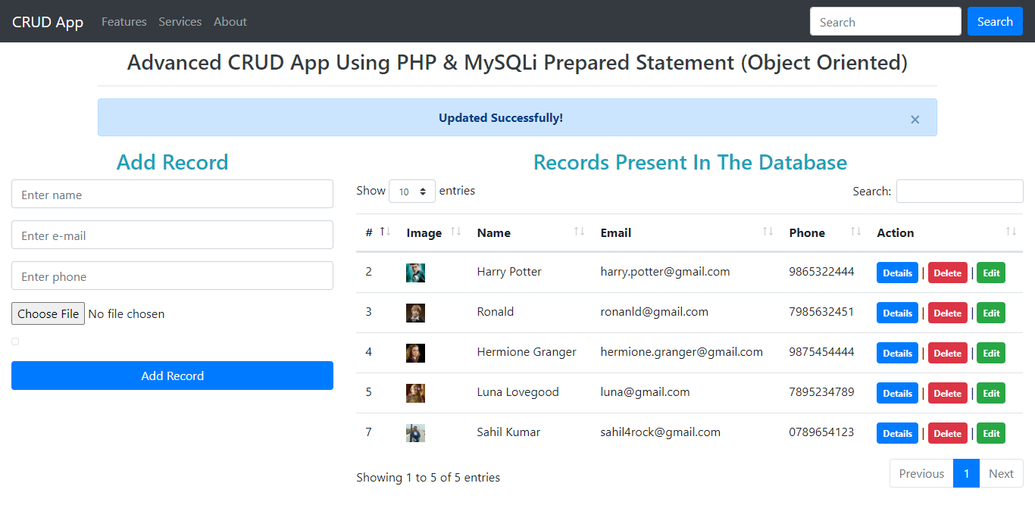Open the Features menu item

point(124,21)
